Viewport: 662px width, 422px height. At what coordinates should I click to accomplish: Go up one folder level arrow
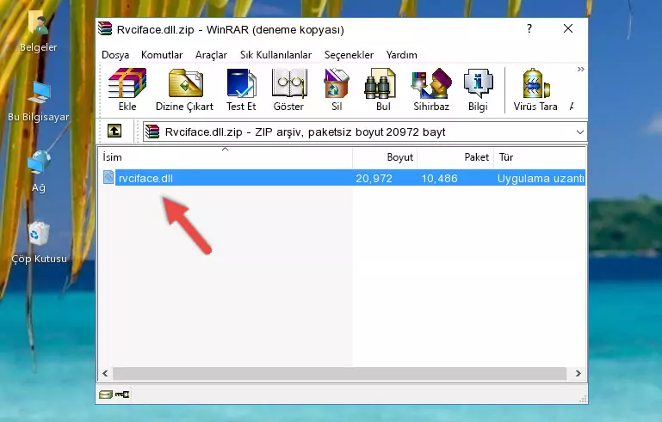pos(114,131)
